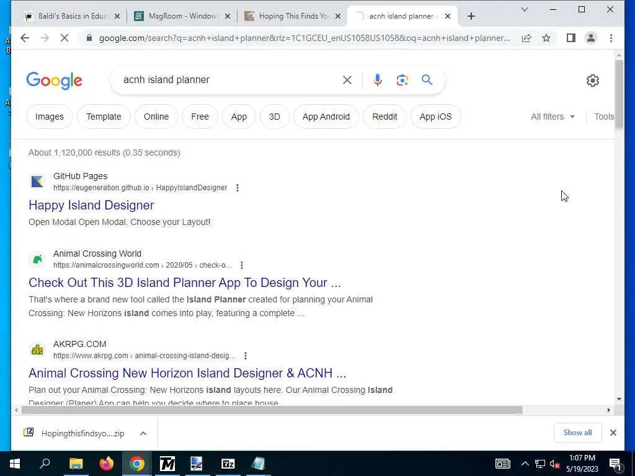Show hidden tray icons

(525, 464)
